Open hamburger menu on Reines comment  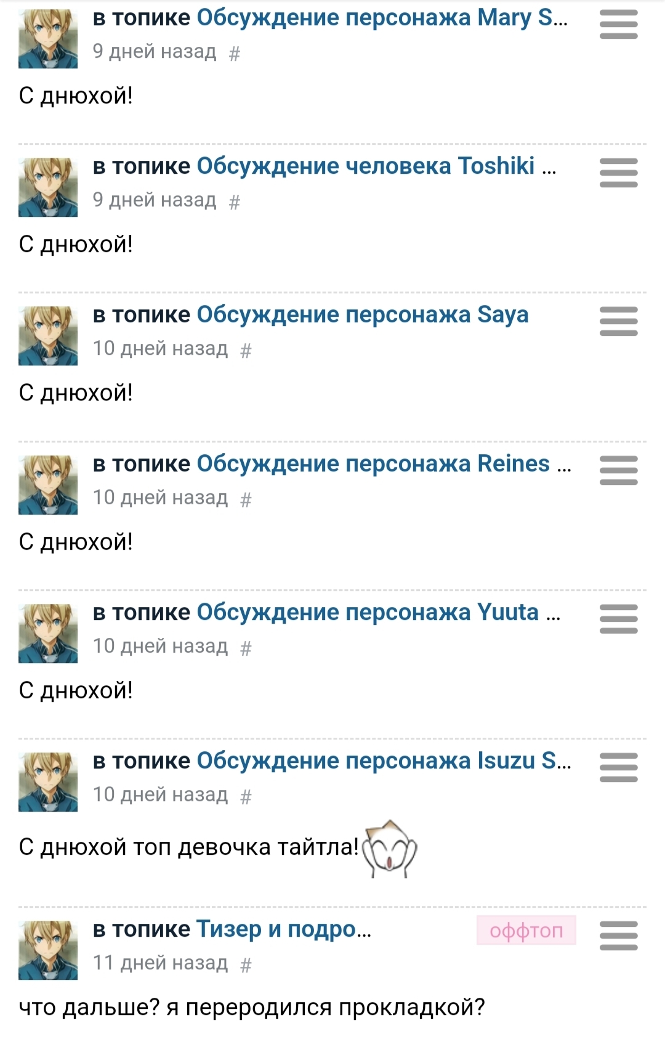click(618, 470)
